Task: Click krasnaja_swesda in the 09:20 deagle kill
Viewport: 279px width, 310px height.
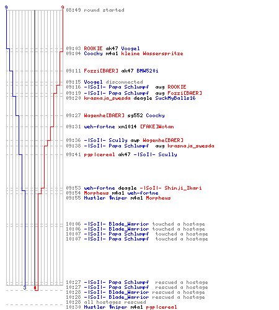Action: pyautogui.click(x=107, y=98)
